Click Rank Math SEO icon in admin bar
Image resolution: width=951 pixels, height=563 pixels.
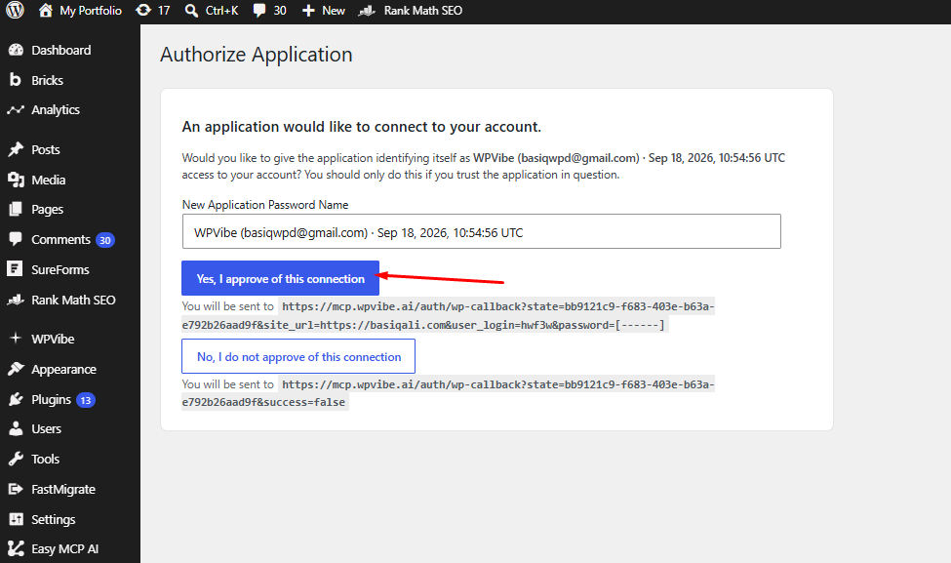[367, 11]
